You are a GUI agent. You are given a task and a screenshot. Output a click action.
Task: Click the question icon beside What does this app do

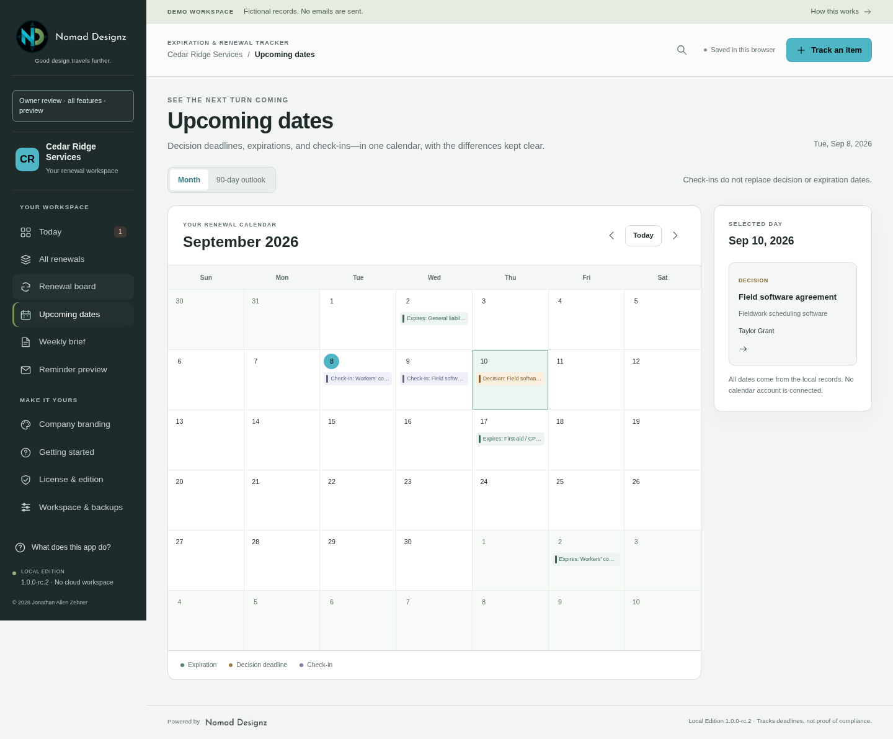pos(20,547)
